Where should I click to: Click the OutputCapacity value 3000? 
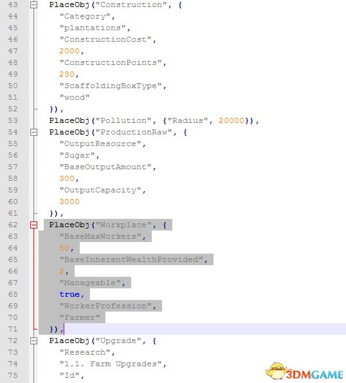69,201
